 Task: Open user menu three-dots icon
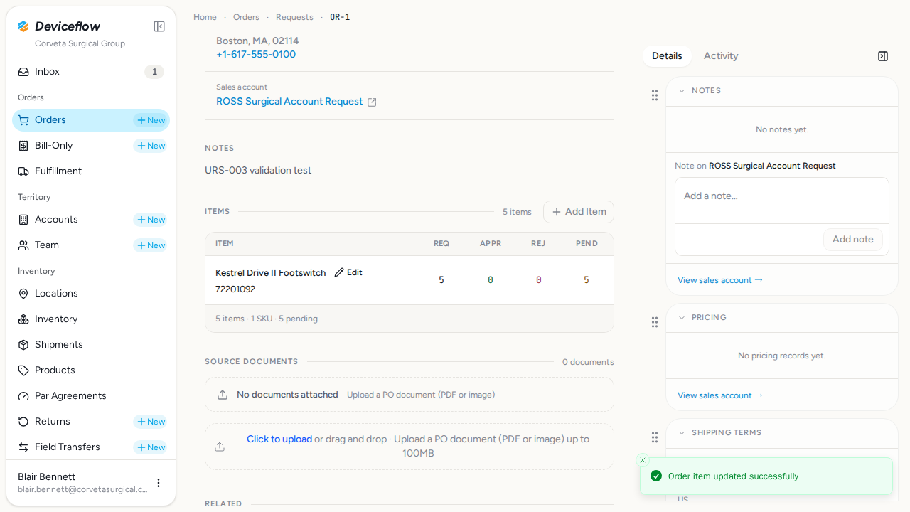(159, 483)
